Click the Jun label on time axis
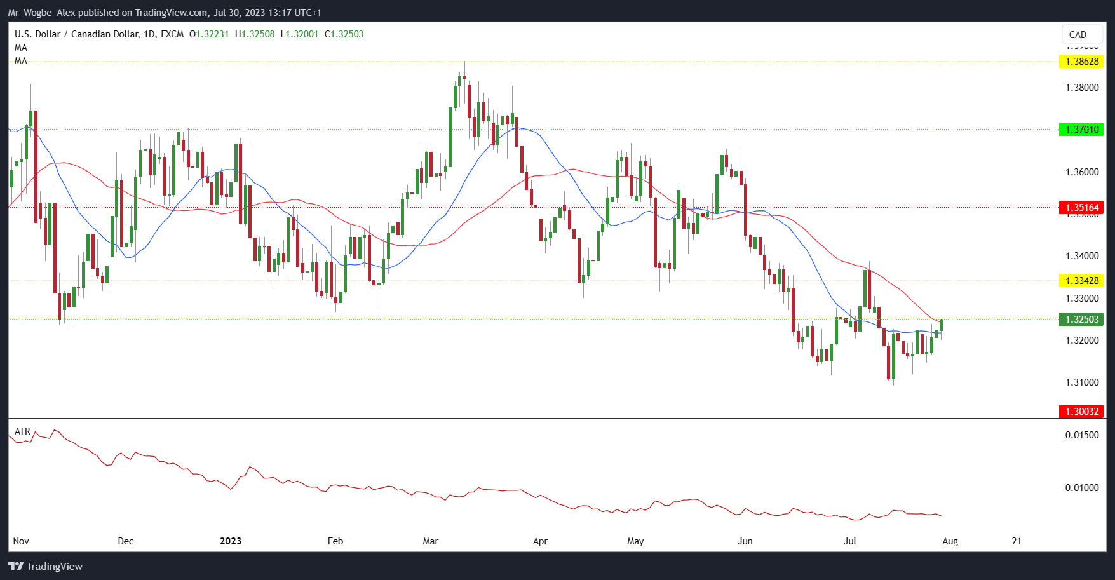This screenshot has height=580, width=1115. pos(745,541)
